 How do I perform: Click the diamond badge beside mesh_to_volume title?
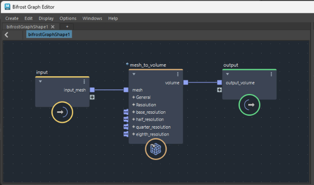[127, 64]
